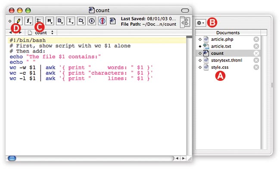Image resolution: width=280 pixels, height=169 pixels.
Task: Click the window resize grip corner
Action: pyautogui.click(x=190, y=159)
